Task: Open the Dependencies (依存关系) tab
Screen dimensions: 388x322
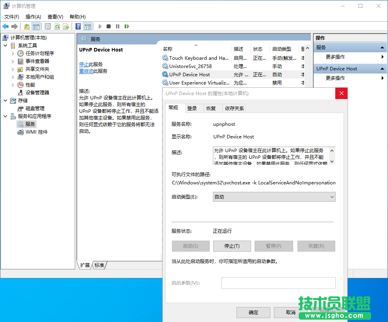Action: pyautogui.click(x=234, y=108)
